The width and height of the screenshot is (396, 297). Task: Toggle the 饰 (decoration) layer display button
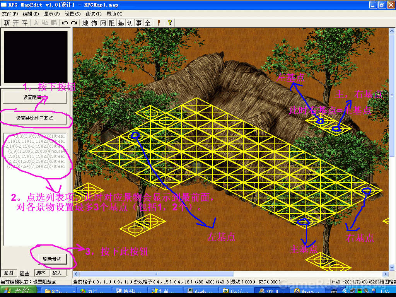pyautogui.click(x=94, y=23)
